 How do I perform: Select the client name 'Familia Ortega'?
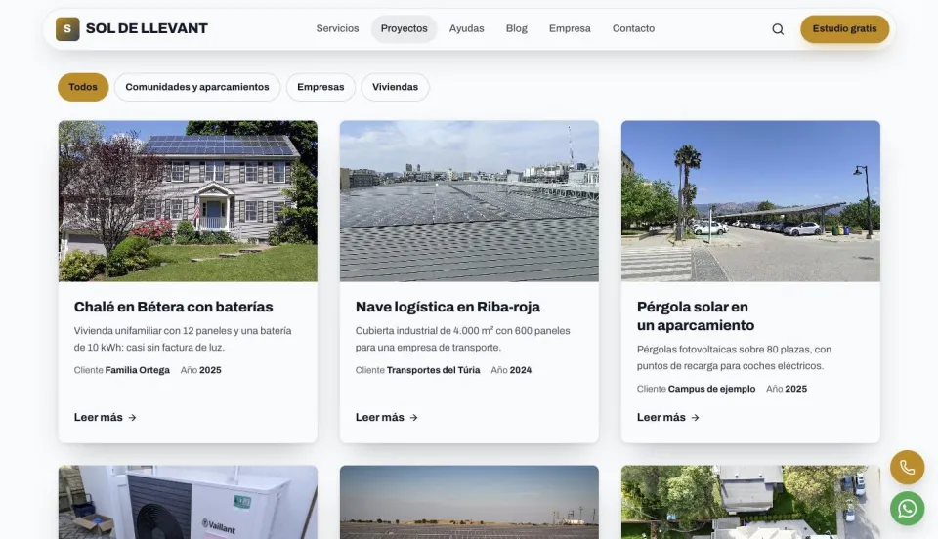[x=138, y=370]
